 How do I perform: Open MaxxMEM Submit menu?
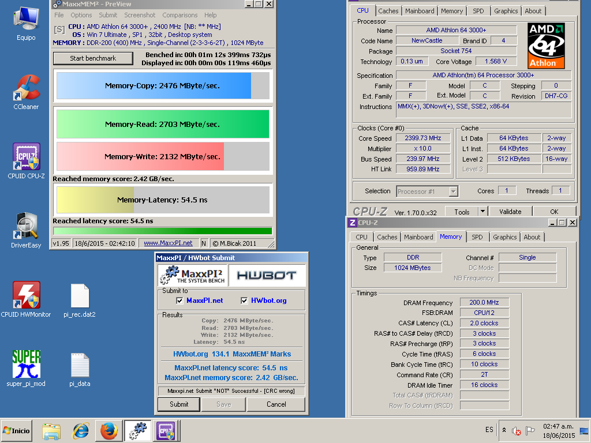(x=108, y=15)
